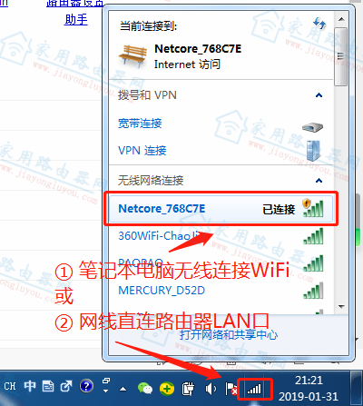The width and height of the screenshot is (363, 406).
Task: Click the green 360 plus tray icon
Action: point(167,389)
